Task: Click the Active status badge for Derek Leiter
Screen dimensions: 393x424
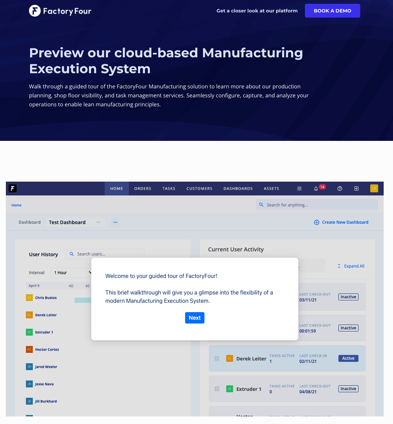Action: [x=348, y=358]
